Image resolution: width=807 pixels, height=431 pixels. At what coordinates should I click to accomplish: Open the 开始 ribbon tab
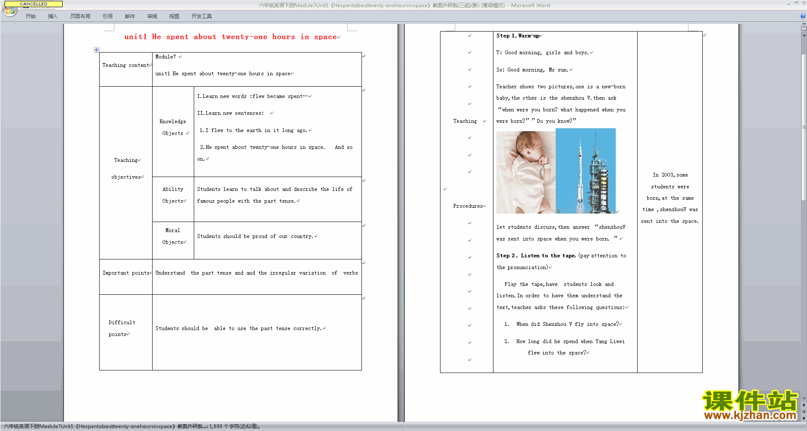[31, 16]
